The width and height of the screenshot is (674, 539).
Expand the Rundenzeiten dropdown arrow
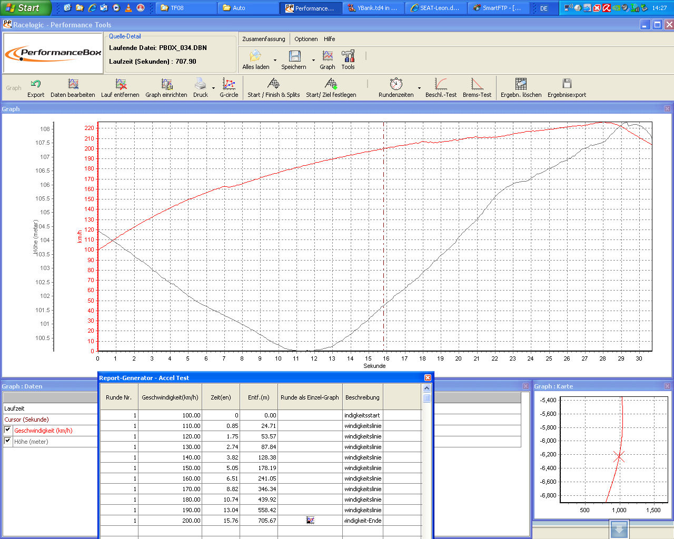pos(419,88)
